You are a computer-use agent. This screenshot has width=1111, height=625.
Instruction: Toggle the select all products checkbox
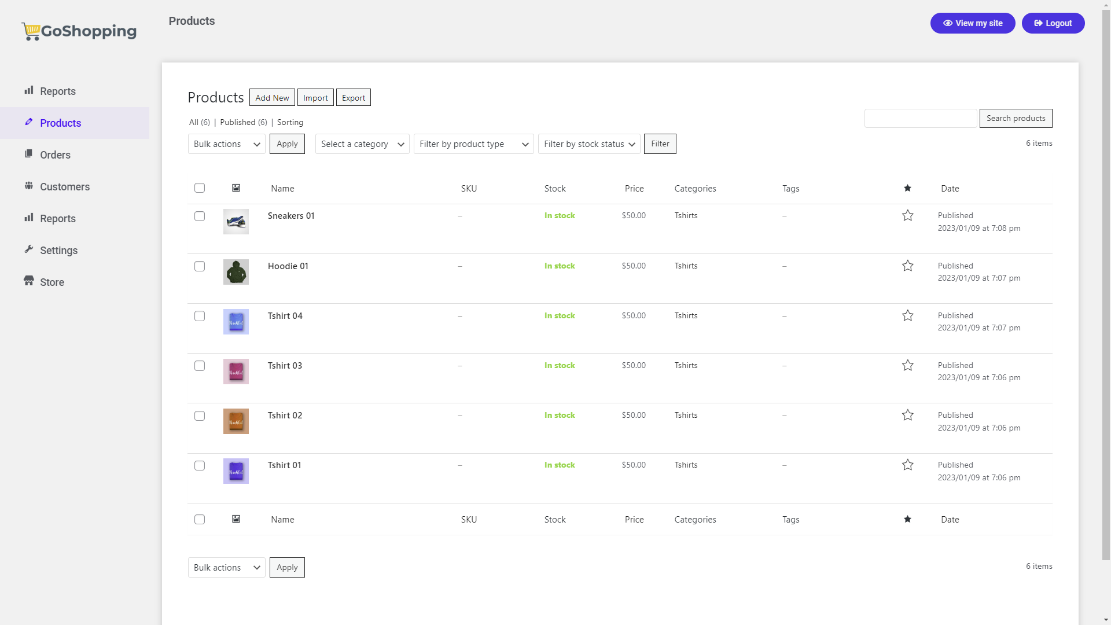tap(200, 187)
